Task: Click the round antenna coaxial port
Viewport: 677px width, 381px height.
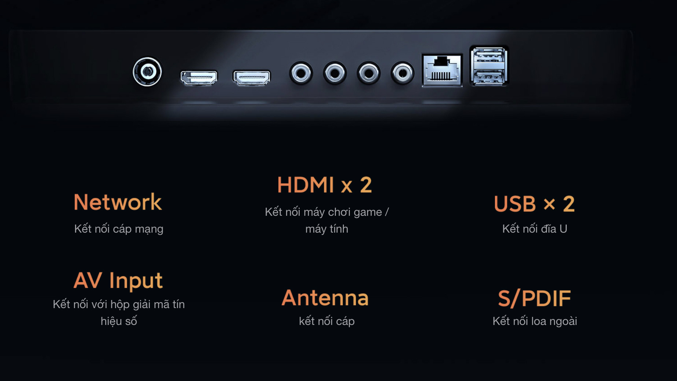Action: click(147, 72)
